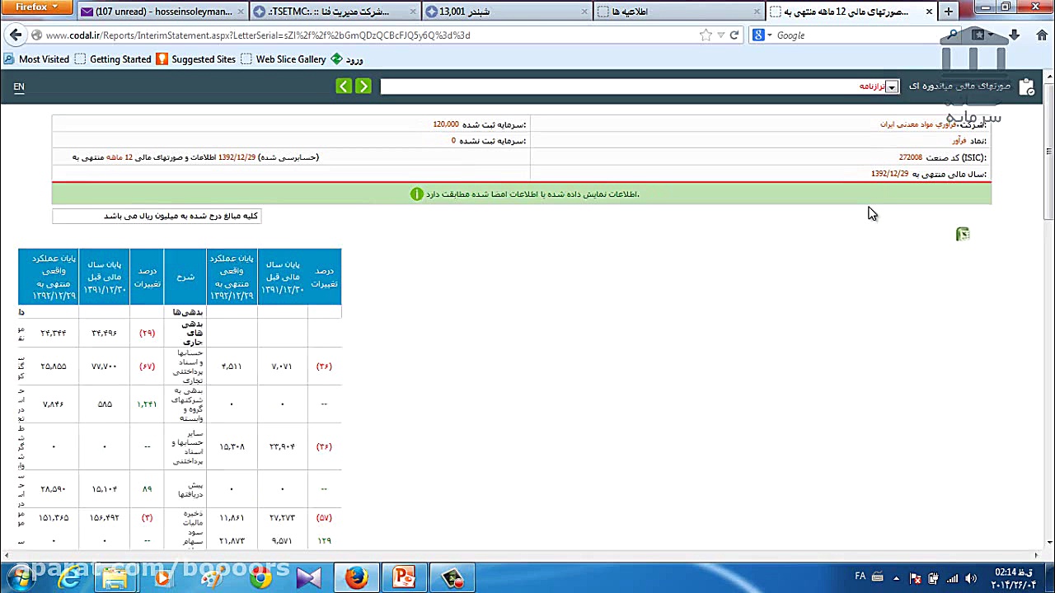
Task: Launch Google Chrome from the taskbar
Action: point(260,578)
